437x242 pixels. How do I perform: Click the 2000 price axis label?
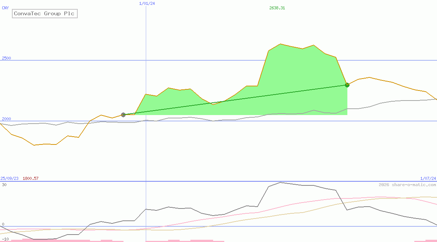(6, 119)
